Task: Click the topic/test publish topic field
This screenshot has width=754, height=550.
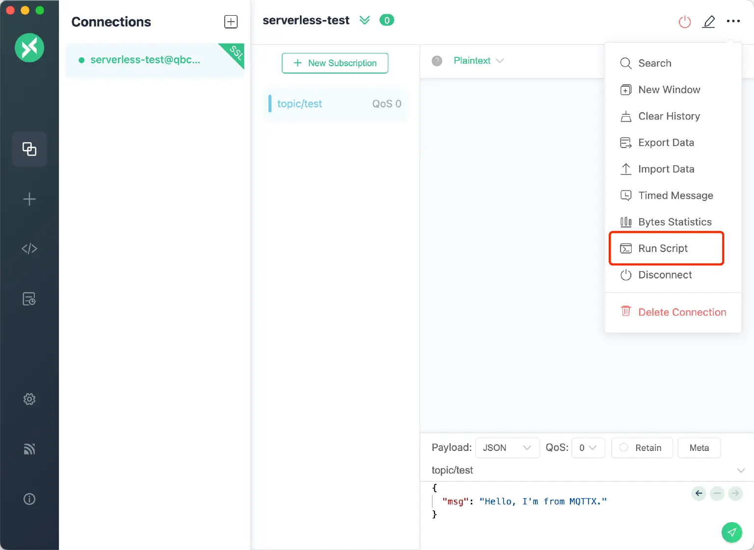Action: click(579, 470)
